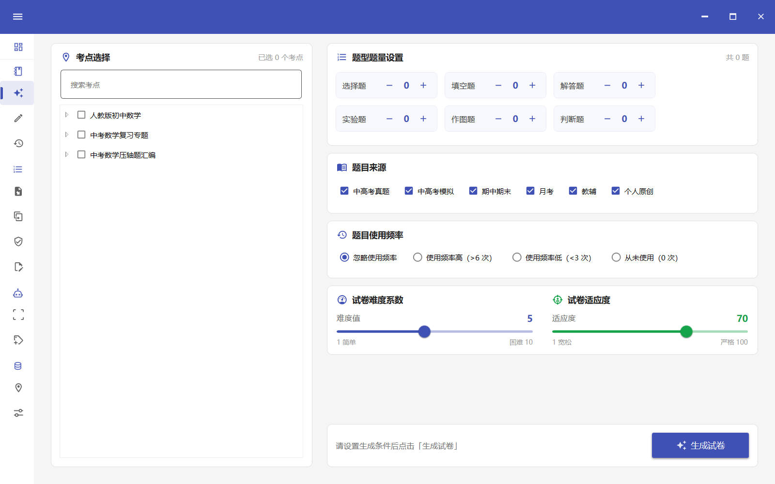Click the fullscreen brackets icon in sidebar

[x=18, y=315]
